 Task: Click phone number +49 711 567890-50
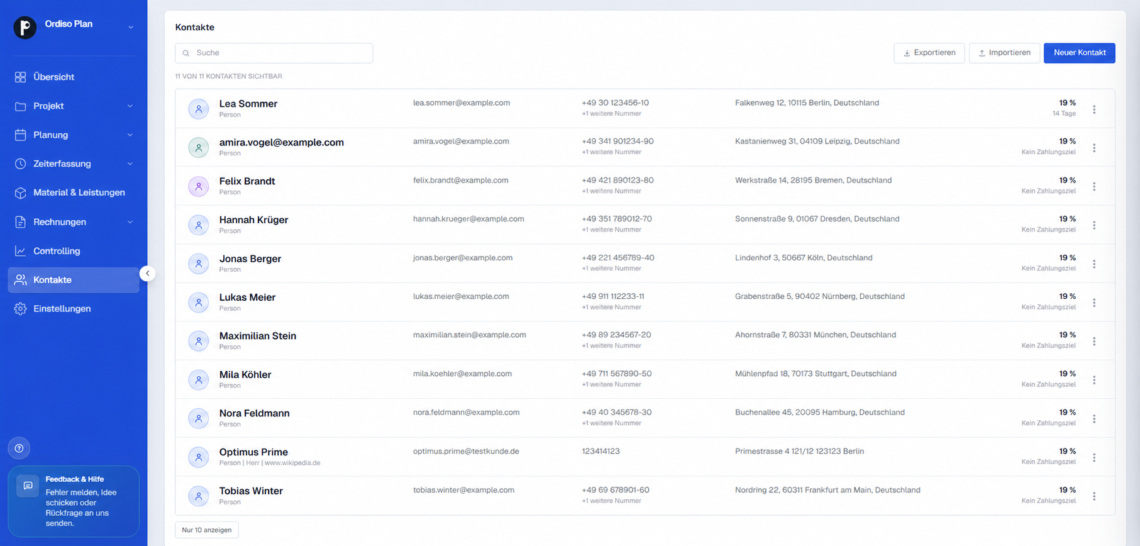pyautogui.click(x=616, y=374)
